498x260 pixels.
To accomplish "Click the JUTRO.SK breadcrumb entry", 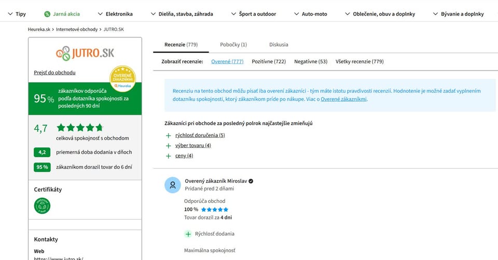I will pyautogui.click(x=114, y=29).
